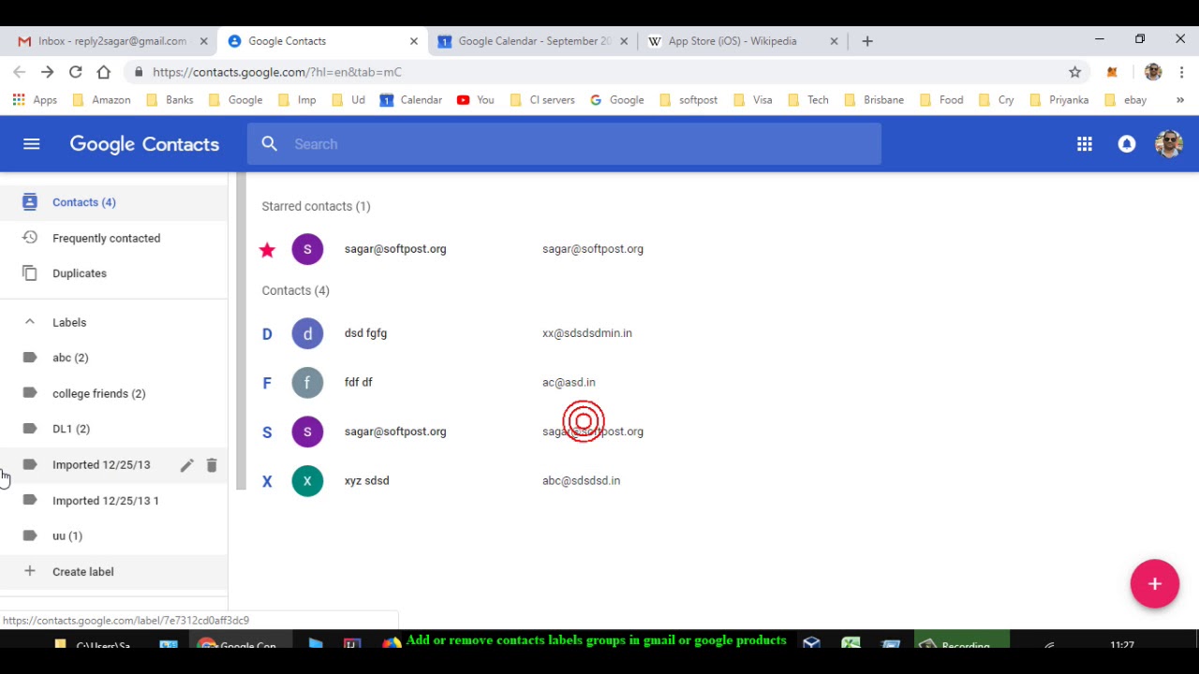Open avatar of xyz sdsd contact
The image size is (1199, 674).
[307, 481]
